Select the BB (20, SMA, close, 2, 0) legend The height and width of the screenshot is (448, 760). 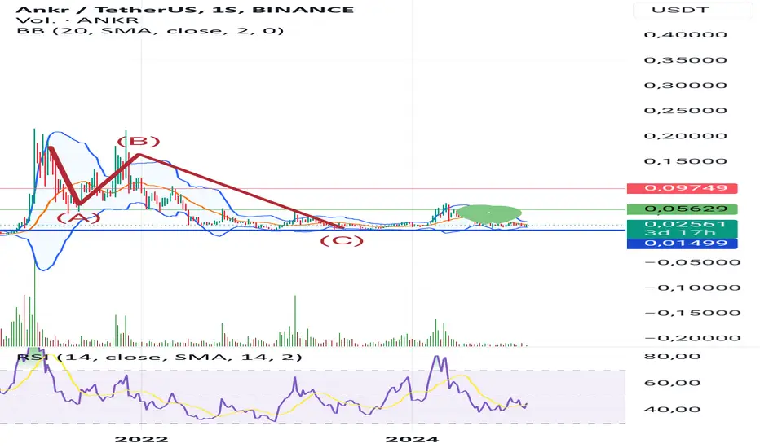[150, 30]
